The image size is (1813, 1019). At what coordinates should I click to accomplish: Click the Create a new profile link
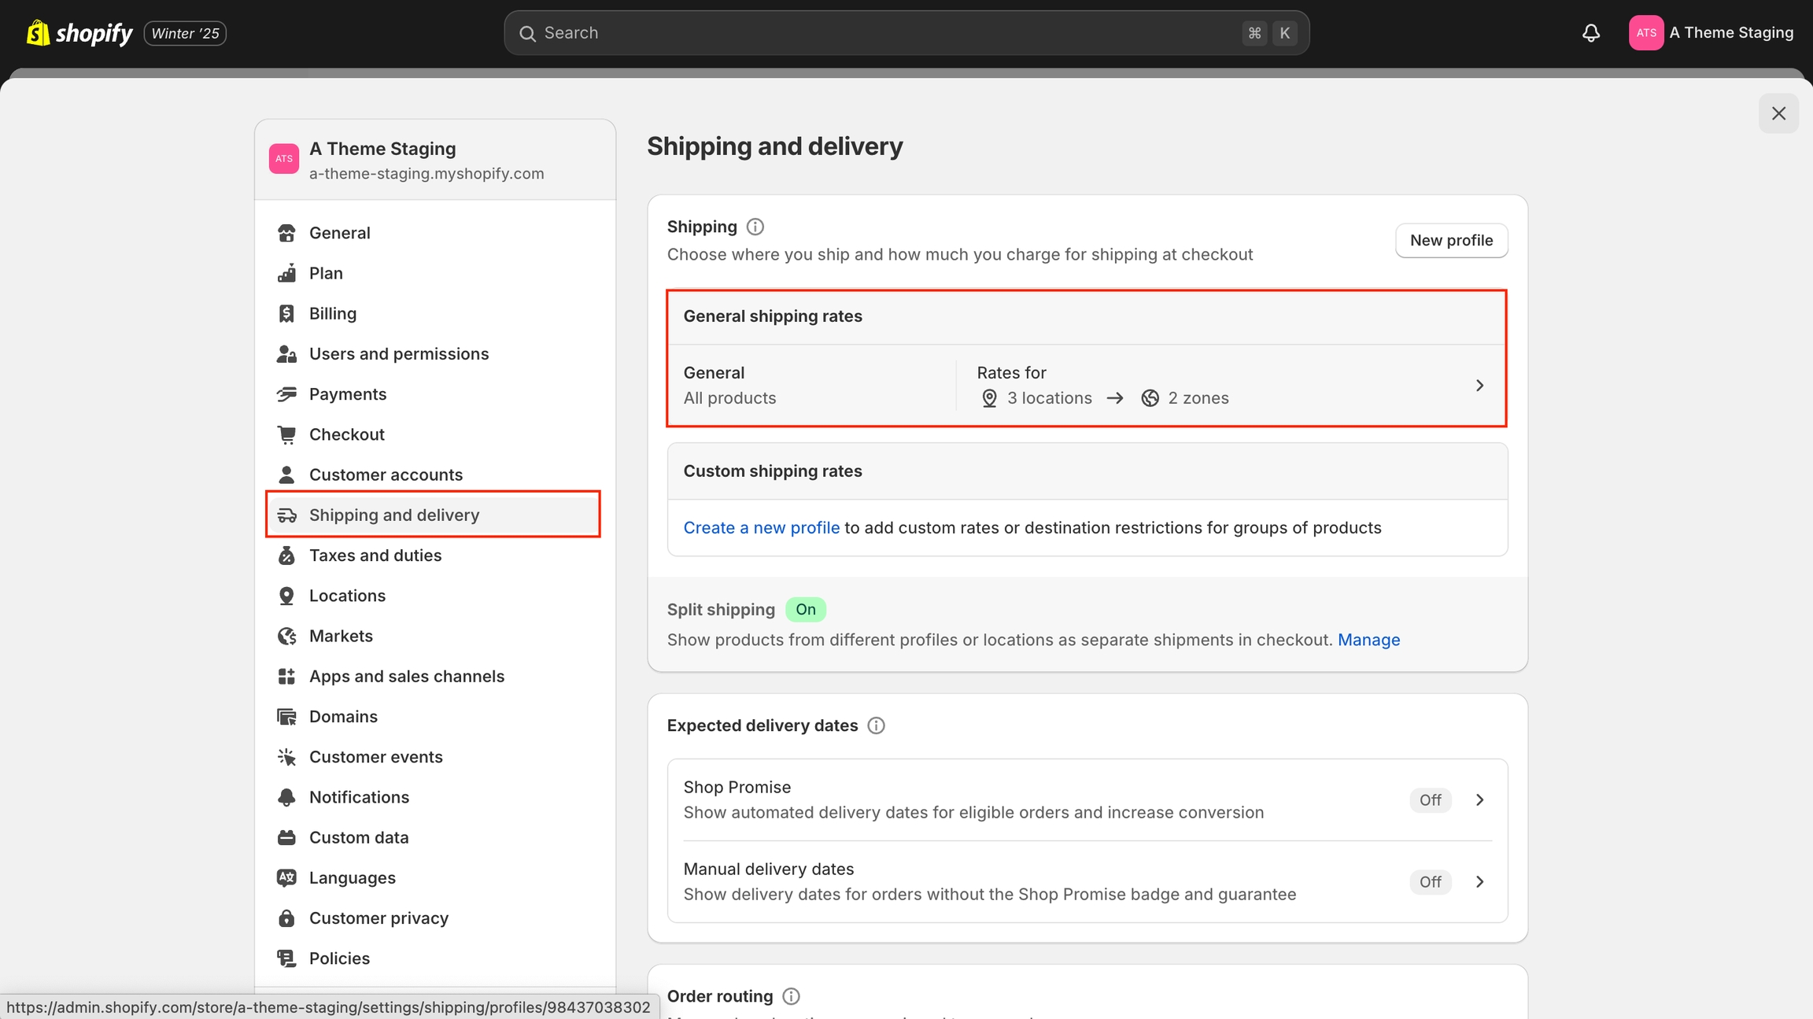pyautogui.click(x=761, y=528)
